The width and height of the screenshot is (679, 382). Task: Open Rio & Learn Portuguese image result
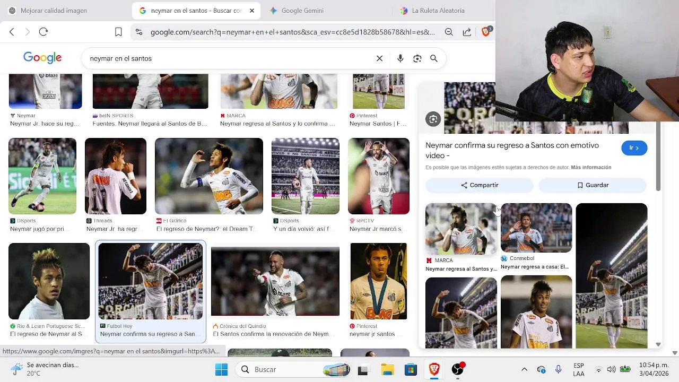point(49,281)
